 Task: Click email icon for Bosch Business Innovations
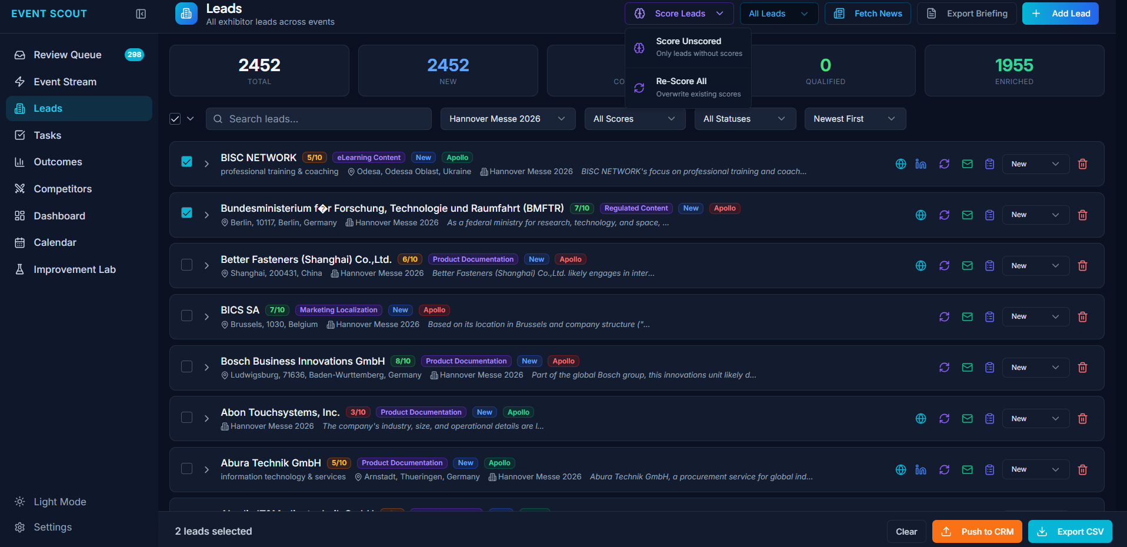click(x=967, y=368)
